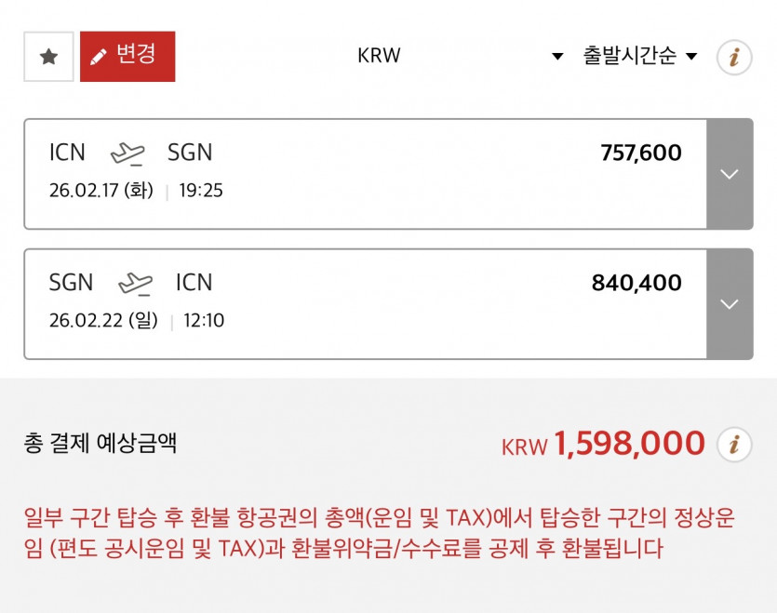Viewport: 777px width, 613px height.
Task: Click the ICN origin code on first flight
Action: point(67,153)
